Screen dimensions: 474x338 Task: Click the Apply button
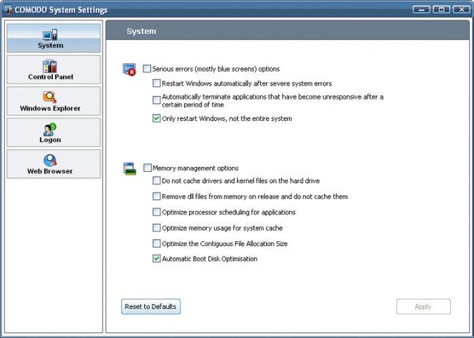click(x=424, y=307)
